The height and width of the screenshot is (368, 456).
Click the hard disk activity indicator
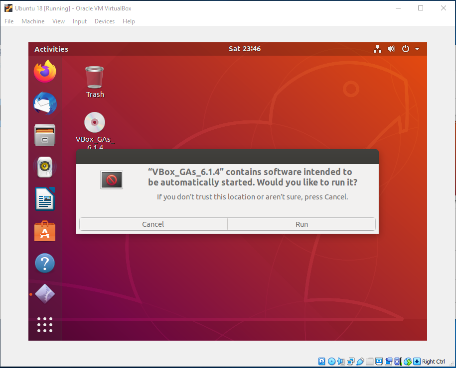(321, 362)
